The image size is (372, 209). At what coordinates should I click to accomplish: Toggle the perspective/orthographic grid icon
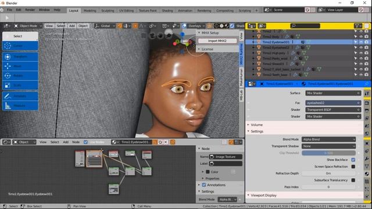click(x=144, y=35)
